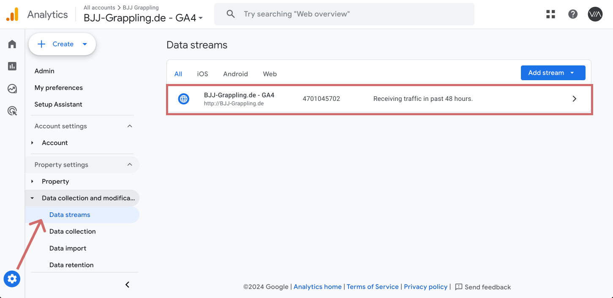Image resolution: width=613 pixels, height=298 pixels.
Task: Open the BJJ-Grappling.de property selector dropdown
Action: (143, 18)
